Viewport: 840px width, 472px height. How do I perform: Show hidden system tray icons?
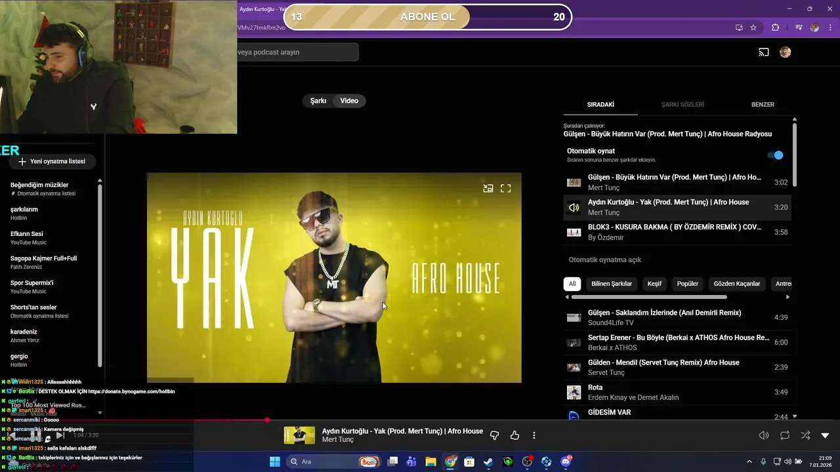pos(749,462)
